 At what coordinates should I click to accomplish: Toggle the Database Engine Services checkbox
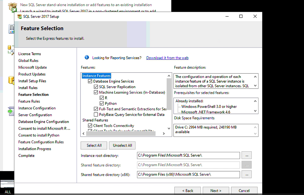[90, 81]
